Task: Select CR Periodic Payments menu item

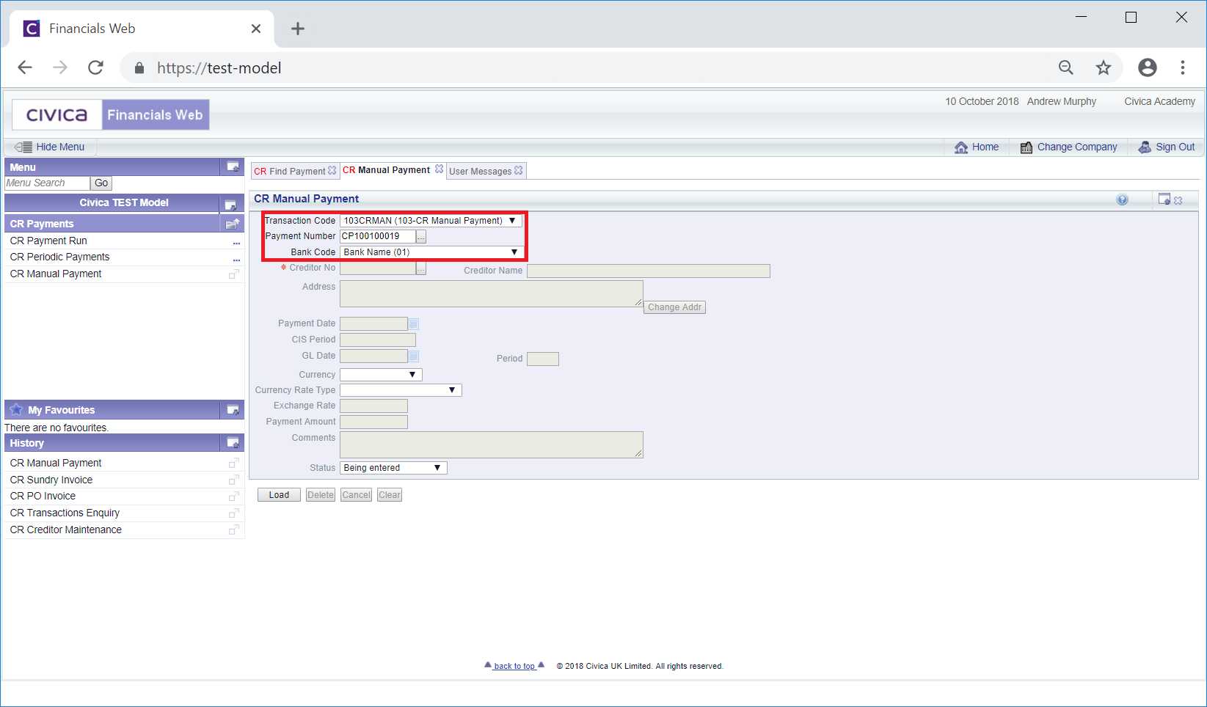Action: (x=59, y=257)
